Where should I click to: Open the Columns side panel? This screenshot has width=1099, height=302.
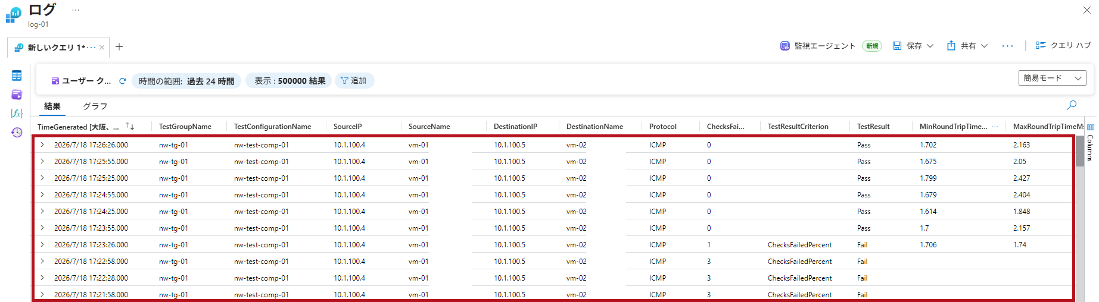[x=1090, y=143]
